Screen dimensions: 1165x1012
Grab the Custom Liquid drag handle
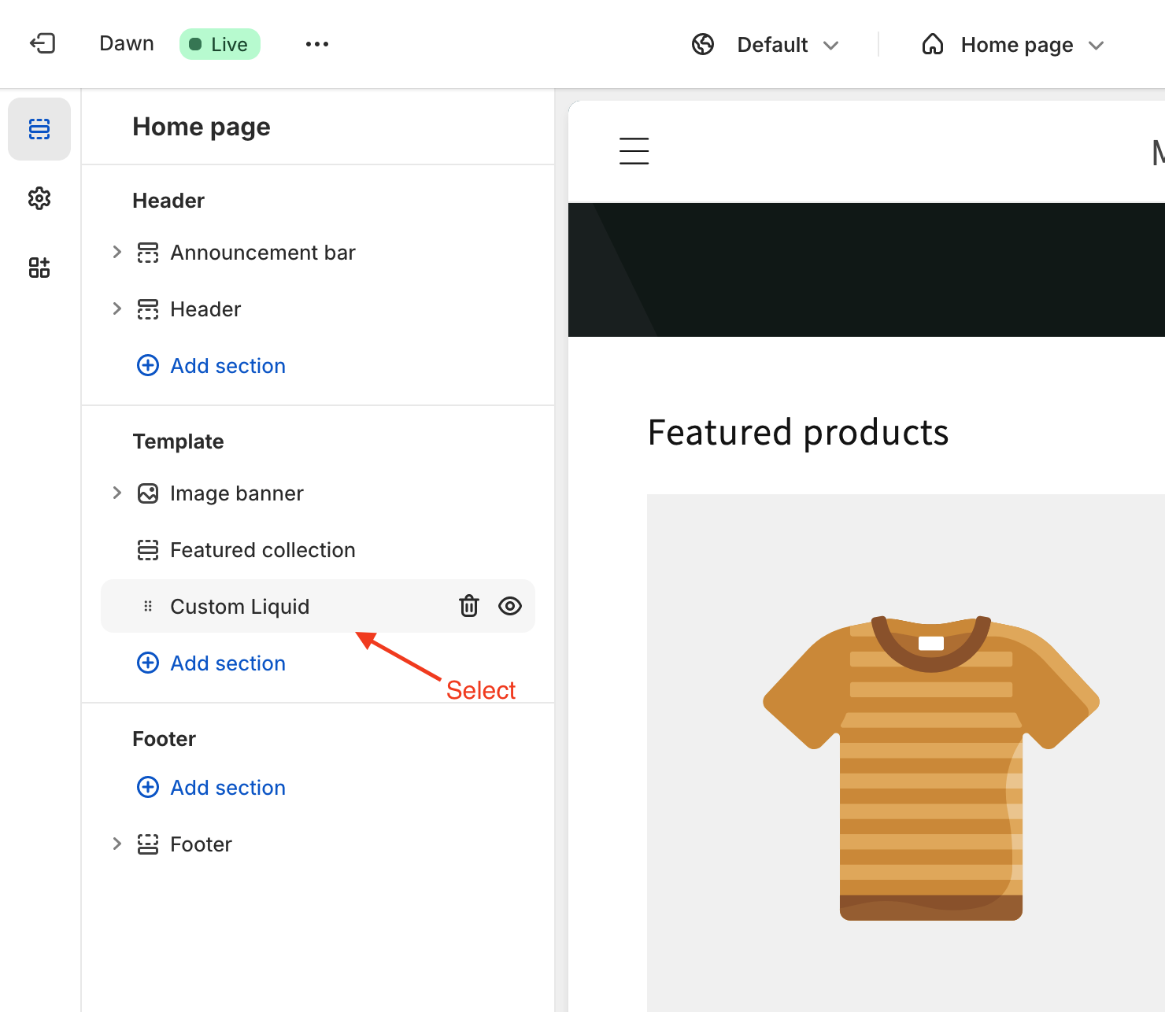pyautogui.click(x=148, y=606)
